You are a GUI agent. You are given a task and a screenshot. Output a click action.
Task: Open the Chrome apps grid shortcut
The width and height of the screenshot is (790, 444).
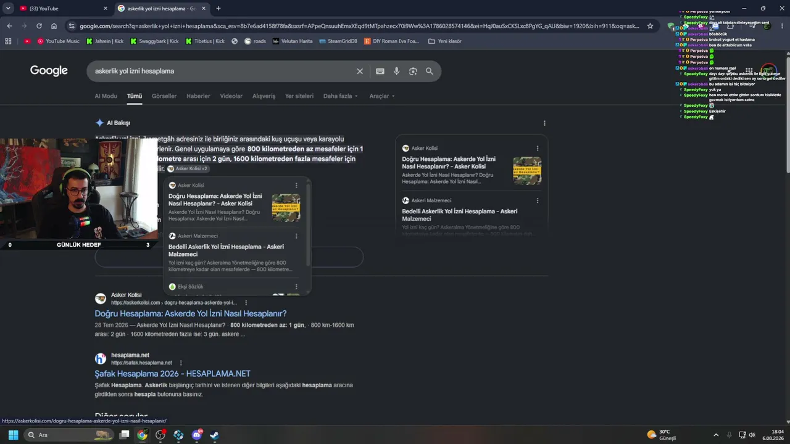click(x=8, y=41)
